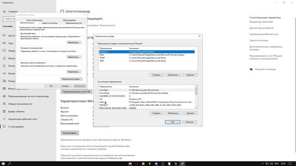
Task: Sort user variables by Переменная column header
Action: (x=113, y=48)
